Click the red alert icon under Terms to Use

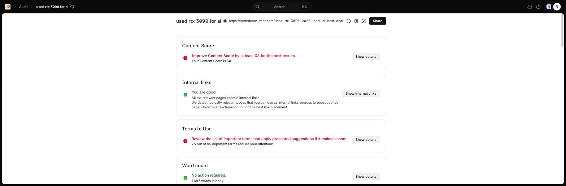point(185,141)
